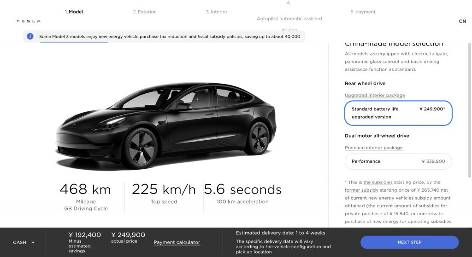This screenshot has height=257, width=472.
Task: Click the 225 km/h top speed figure
Action: (164, 189)
